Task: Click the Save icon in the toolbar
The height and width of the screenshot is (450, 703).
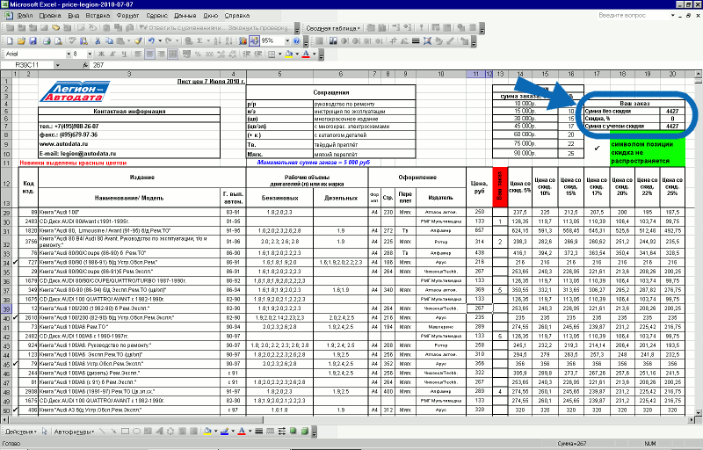Action: pos(33,41)
